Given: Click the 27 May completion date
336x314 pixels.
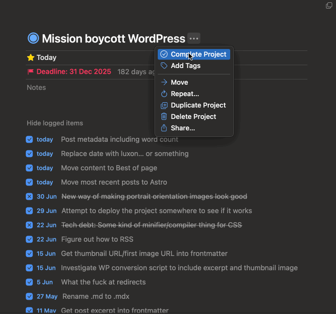Looking at the screenshot, I should point(47,296).
